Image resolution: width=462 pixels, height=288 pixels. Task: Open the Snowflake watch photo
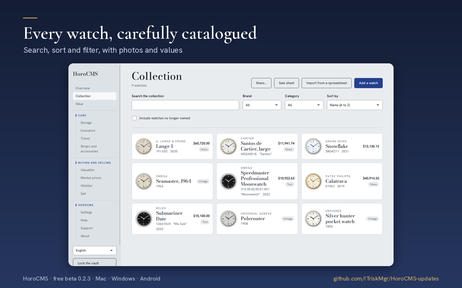click(x=313, y=146)
